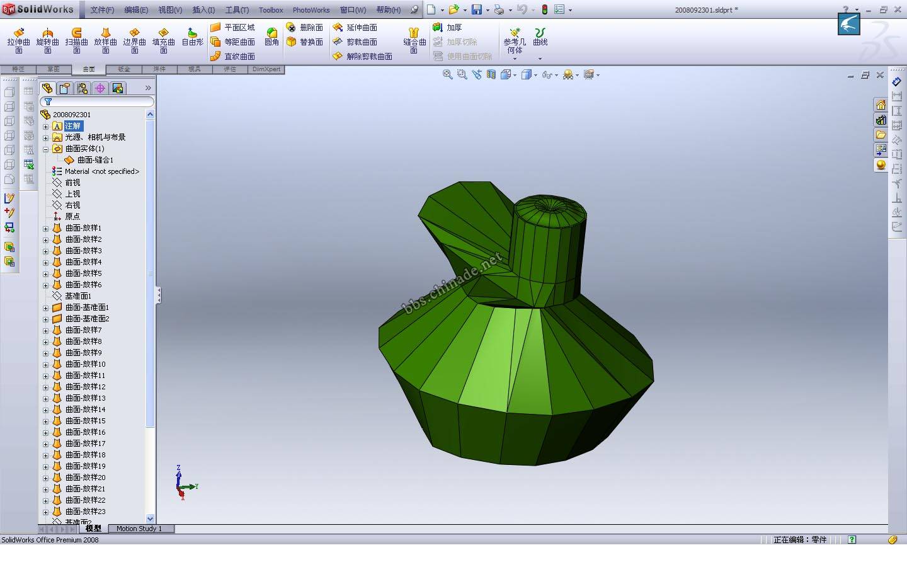The image size is (907, 567).
Task: Open the Toolbox menu
Action: (271, 9)
